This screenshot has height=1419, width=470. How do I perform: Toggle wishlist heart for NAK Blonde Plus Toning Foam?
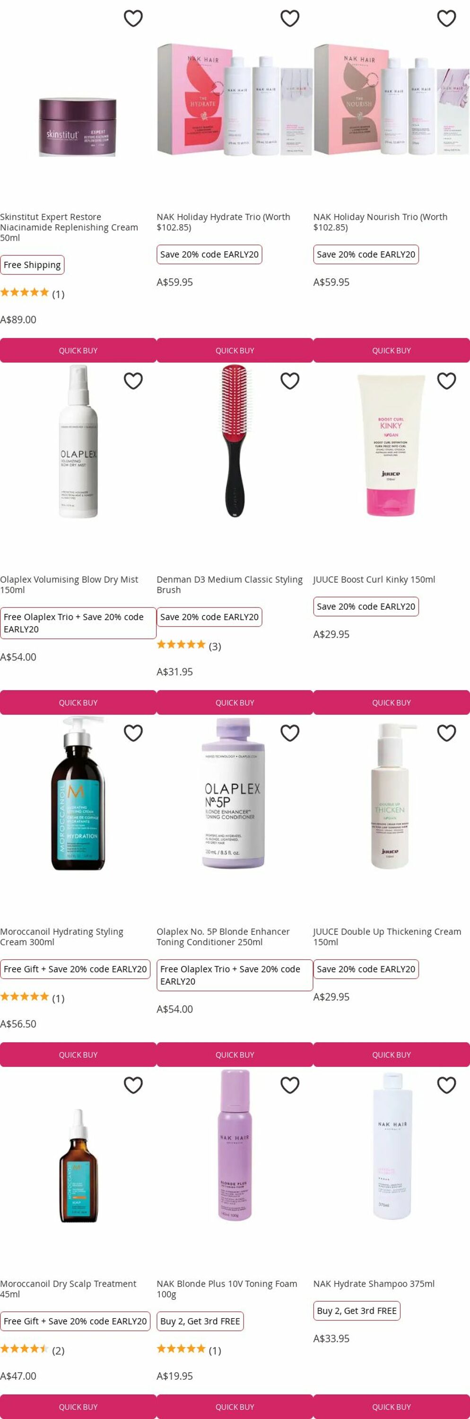(290, 1085)
